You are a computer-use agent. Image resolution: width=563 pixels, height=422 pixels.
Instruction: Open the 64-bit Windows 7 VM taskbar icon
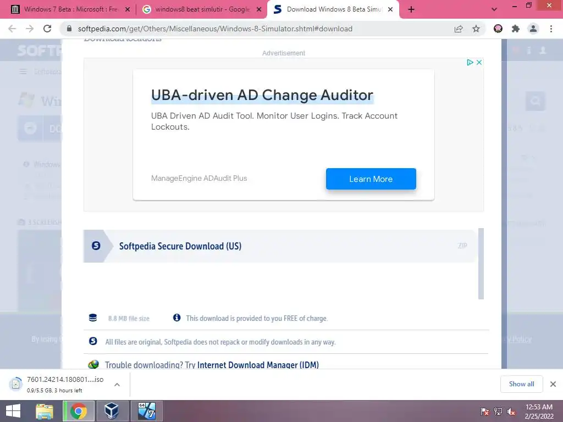pos(146,411)
